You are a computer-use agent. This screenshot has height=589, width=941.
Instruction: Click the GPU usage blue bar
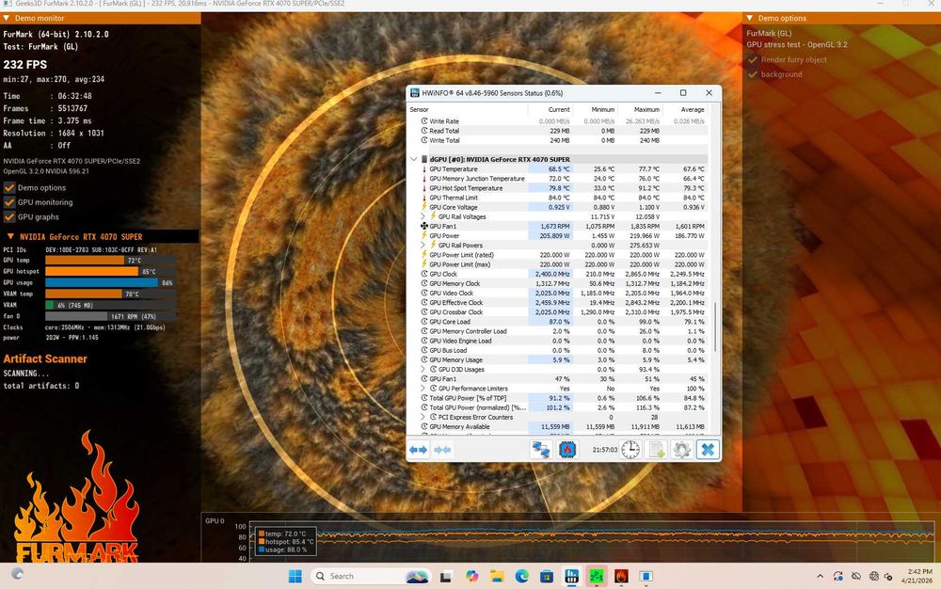click(x=102, y=282)
